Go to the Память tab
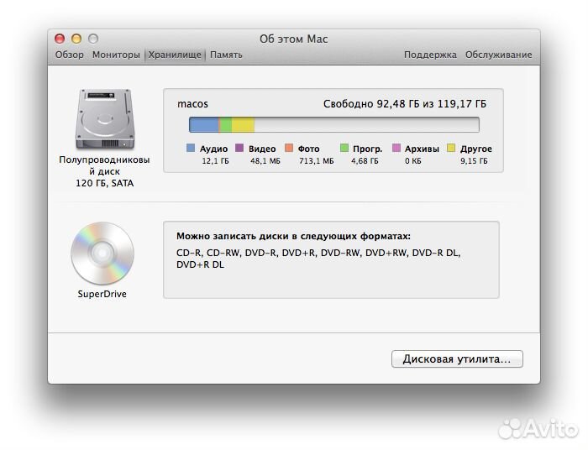The width and height of the screenshot is (588, 450). (x=226, y=55)
